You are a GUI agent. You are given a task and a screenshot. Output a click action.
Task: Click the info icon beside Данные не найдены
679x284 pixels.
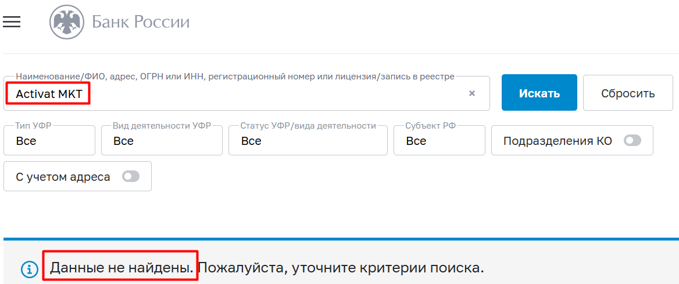tap(30, 270)
